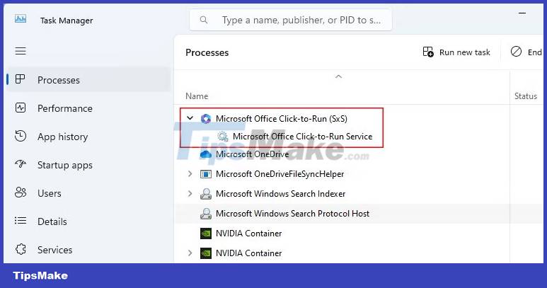This screenshot has width=547, height=288.
Task: Open the App history page
Action: click(x=88, y=137)
